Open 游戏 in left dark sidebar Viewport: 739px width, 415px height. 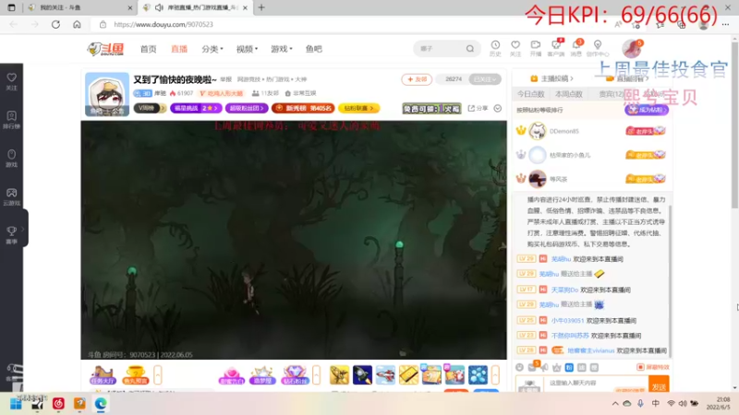tap(11, 158)
